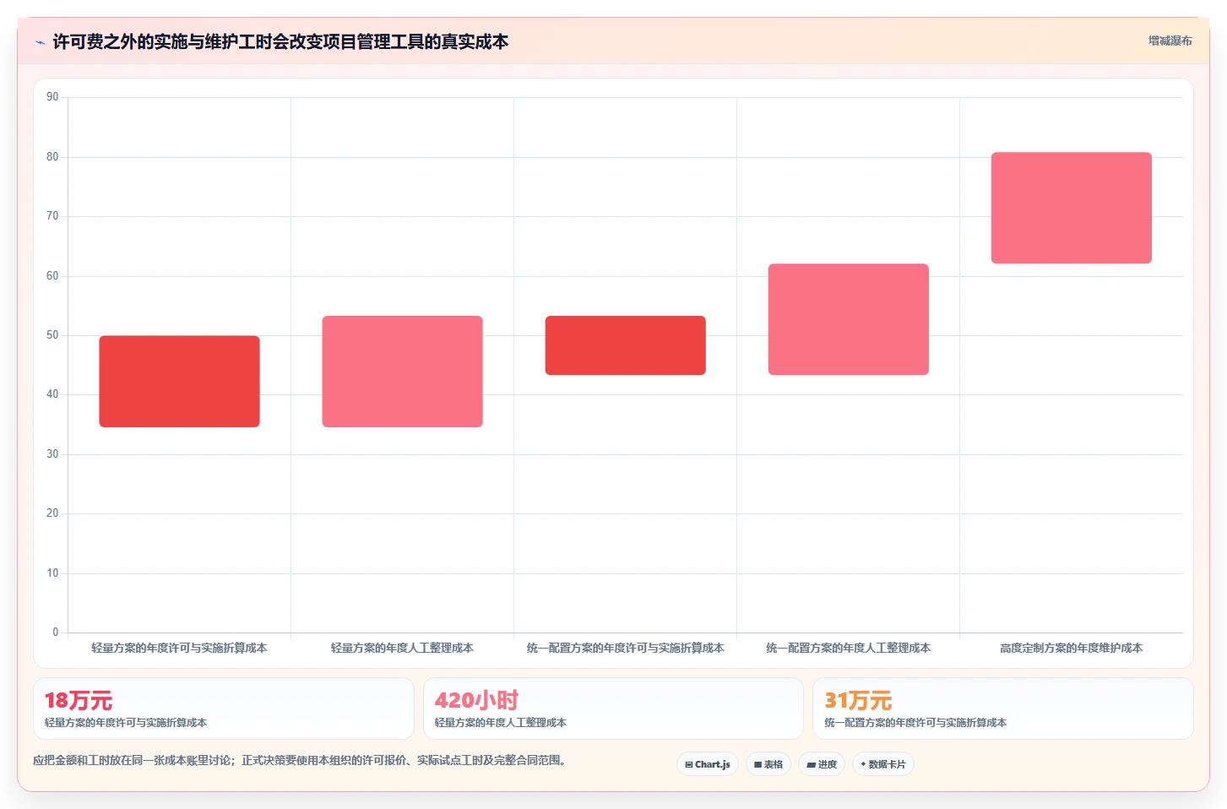The height and width of the screenshot is (809, 1227).
Task: Click the bar for 高度定制方案的年度维护成本
Action: coord(1071,208)
